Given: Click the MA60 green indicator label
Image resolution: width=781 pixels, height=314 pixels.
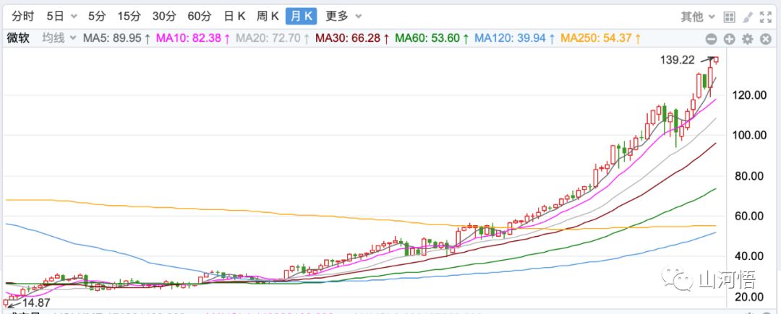Looking at the screenshot, I should coord(435,38).
